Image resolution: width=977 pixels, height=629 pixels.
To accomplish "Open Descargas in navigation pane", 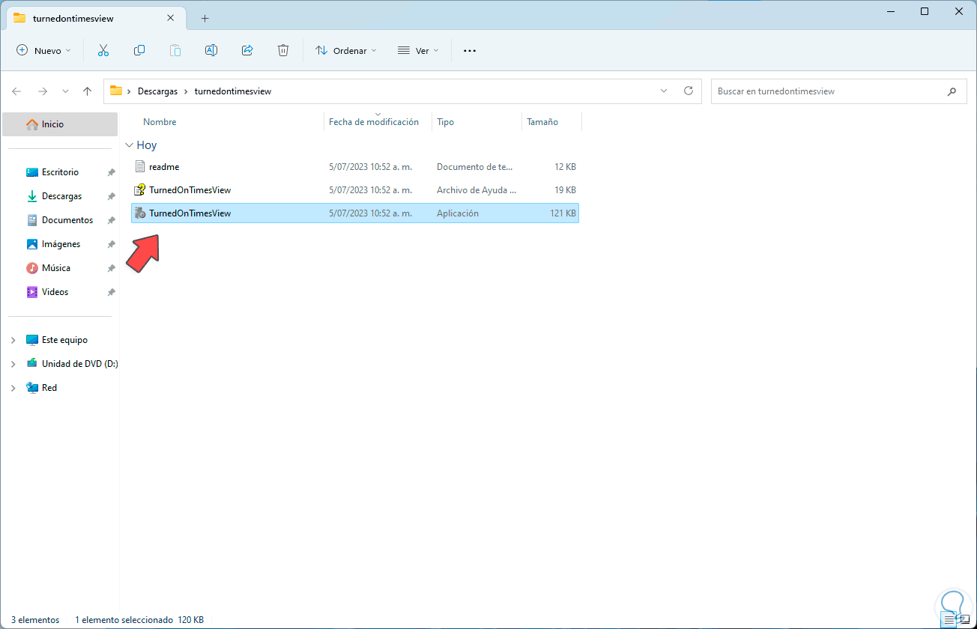I will click(60, 196).
